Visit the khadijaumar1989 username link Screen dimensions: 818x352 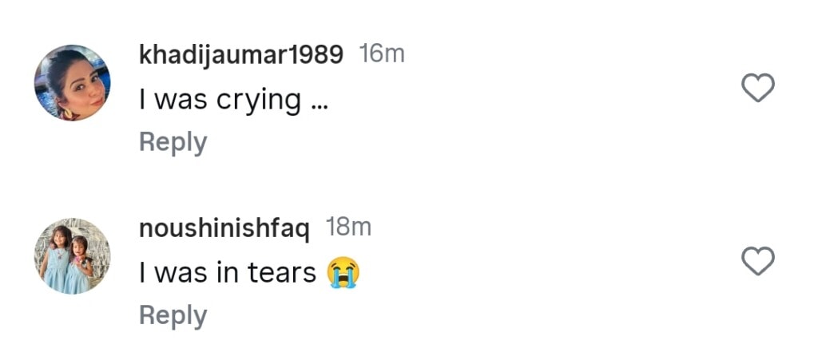pos(241,54)
